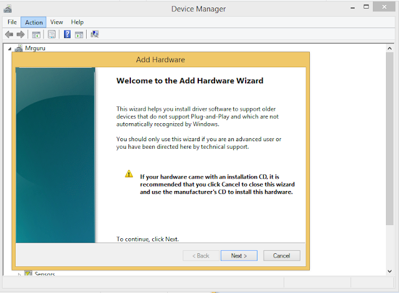Viewport: 399px width, 293px height.
Task: Select the Sensors tree item
Action: [x=45, y=274]
